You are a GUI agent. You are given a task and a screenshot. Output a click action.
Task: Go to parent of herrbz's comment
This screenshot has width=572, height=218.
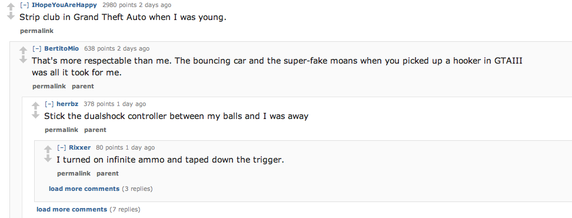click(95, 130)
